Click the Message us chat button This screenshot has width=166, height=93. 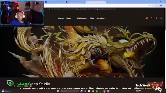tap(155, 85)
